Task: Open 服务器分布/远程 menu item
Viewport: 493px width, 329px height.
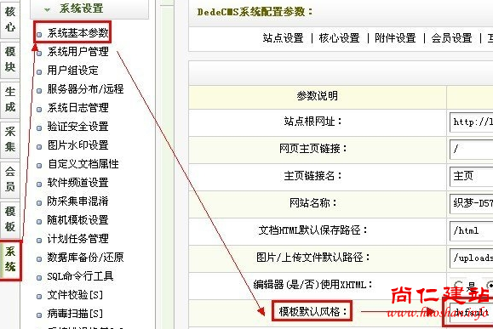Action: (85, 89)
